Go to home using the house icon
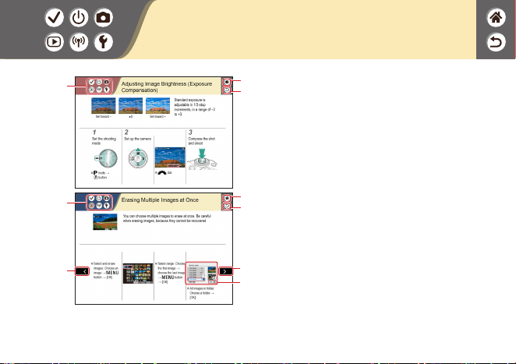This screenshot has width=516, height=364. (496, 17)
